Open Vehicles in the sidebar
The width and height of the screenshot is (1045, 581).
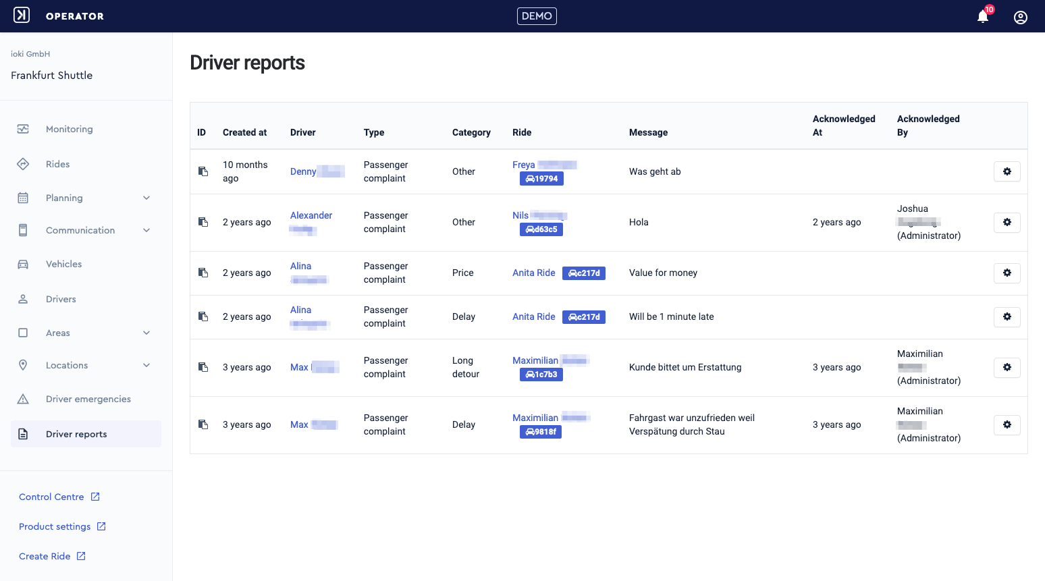[86, 264]
